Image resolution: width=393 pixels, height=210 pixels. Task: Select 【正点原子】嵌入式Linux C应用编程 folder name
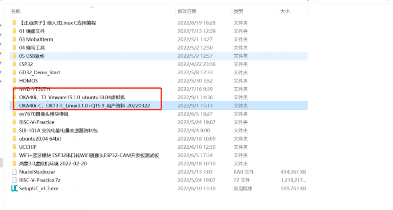57,23
